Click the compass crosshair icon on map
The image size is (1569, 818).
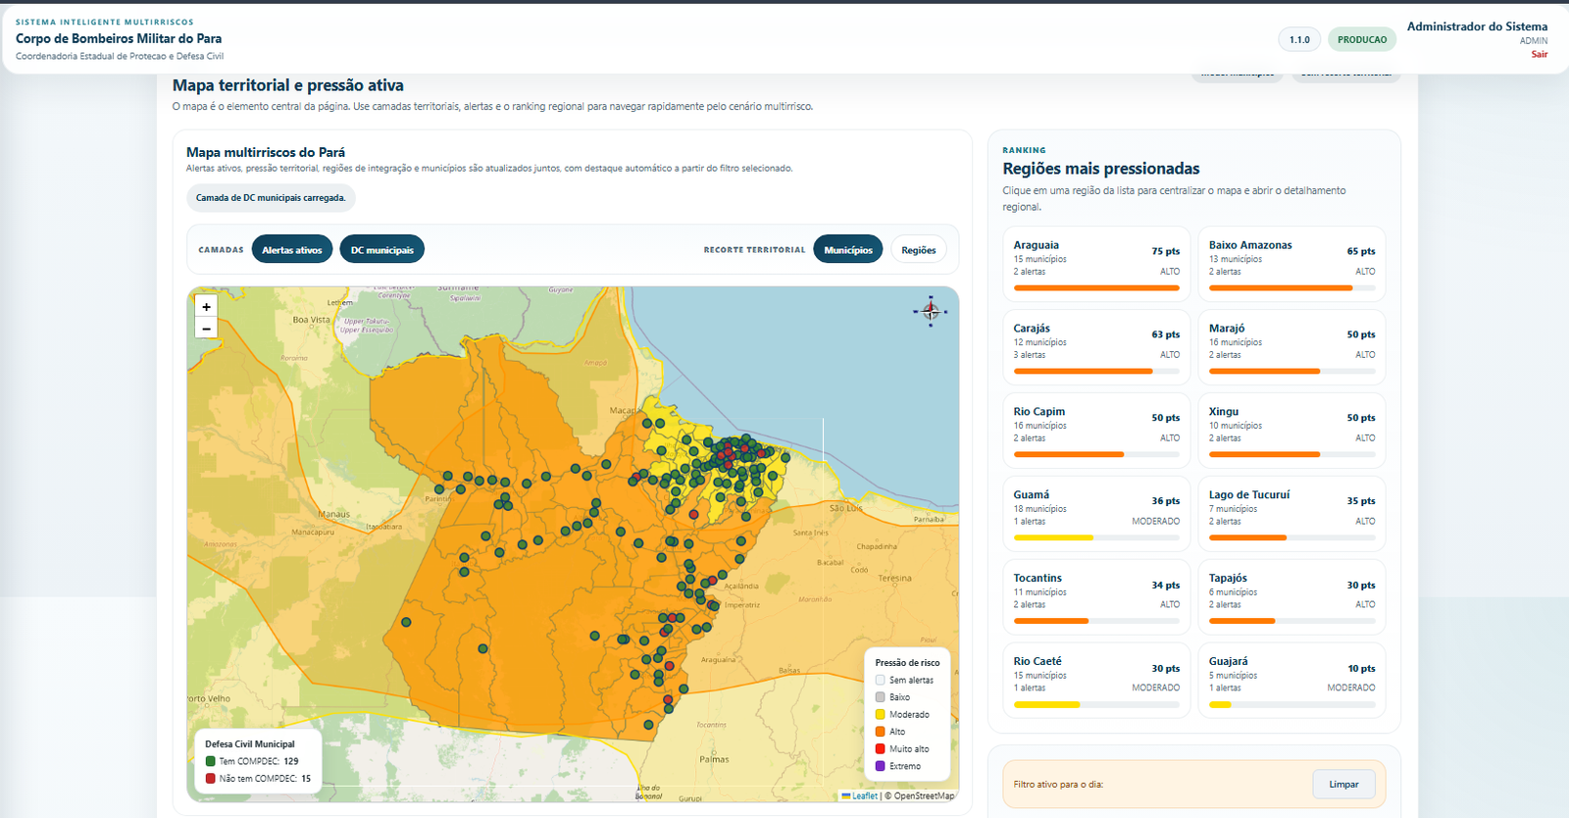pyautogui.click(x=930, y=311)
